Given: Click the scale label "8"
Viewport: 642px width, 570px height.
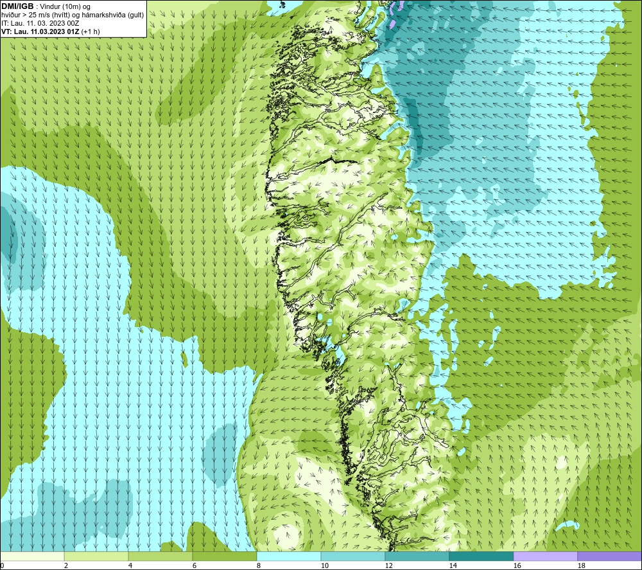Looking at the screenshot, I should click(x=258, y=566).
